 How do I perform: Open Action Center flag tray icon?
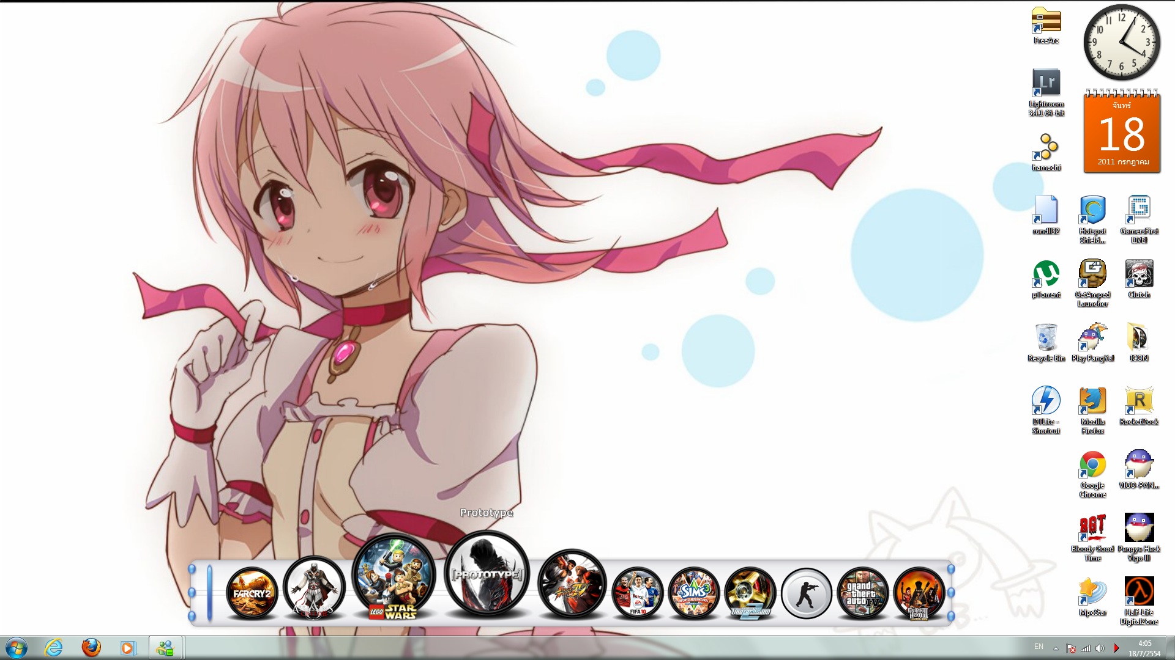[1071, 648]
